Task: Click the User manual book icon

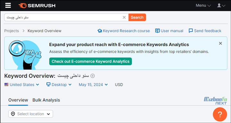Action: (157, 31)
